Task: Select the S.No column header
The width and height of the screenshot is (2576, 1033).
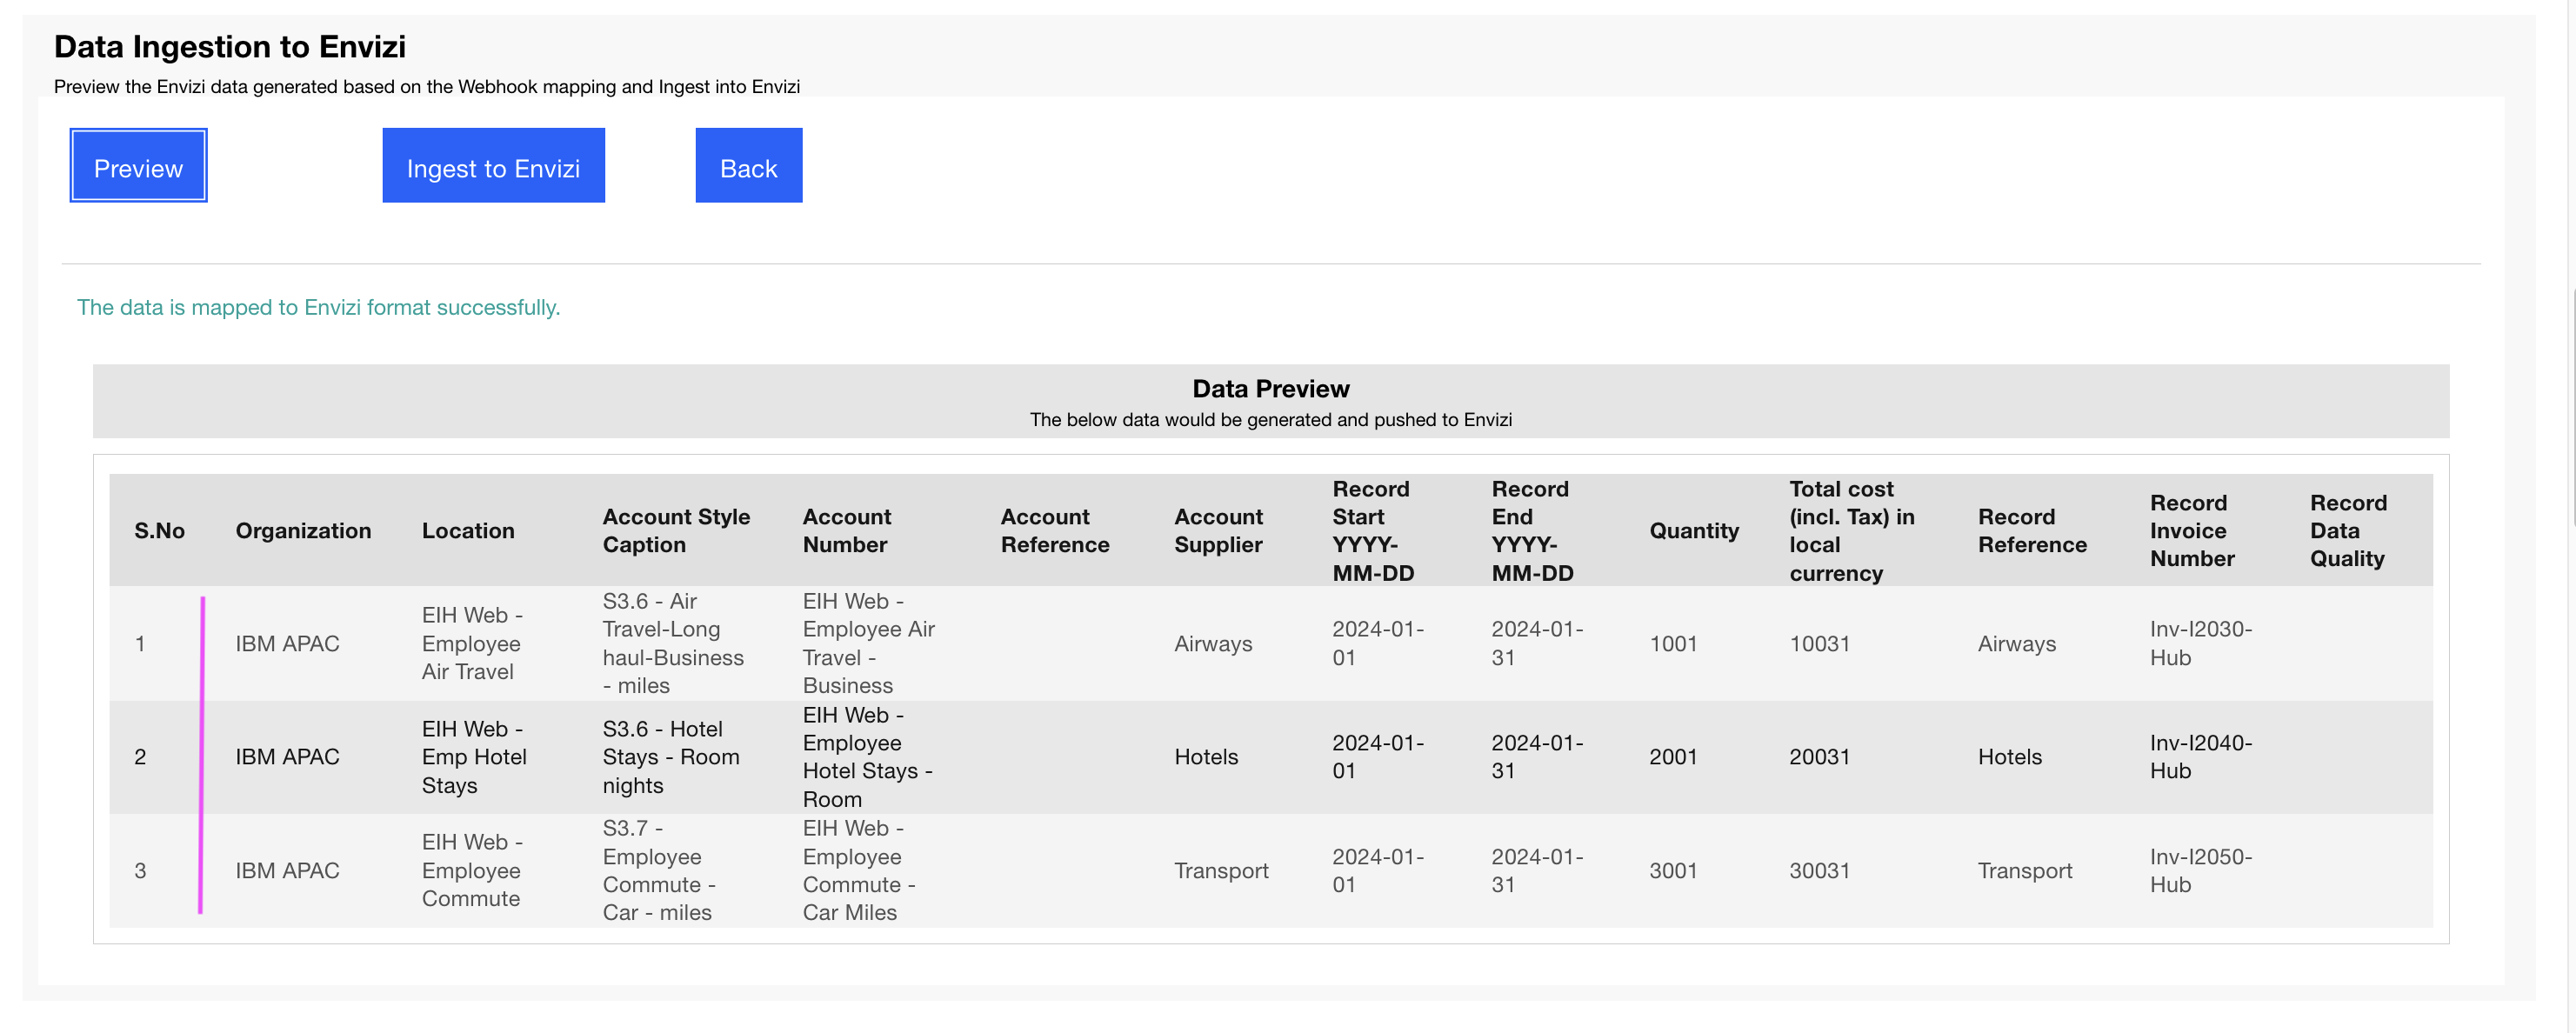Action: [x=159, y=530]
